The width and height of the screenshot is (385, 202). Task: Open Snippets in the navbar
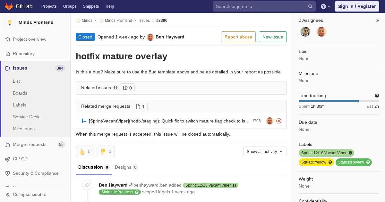pos(91,6)
